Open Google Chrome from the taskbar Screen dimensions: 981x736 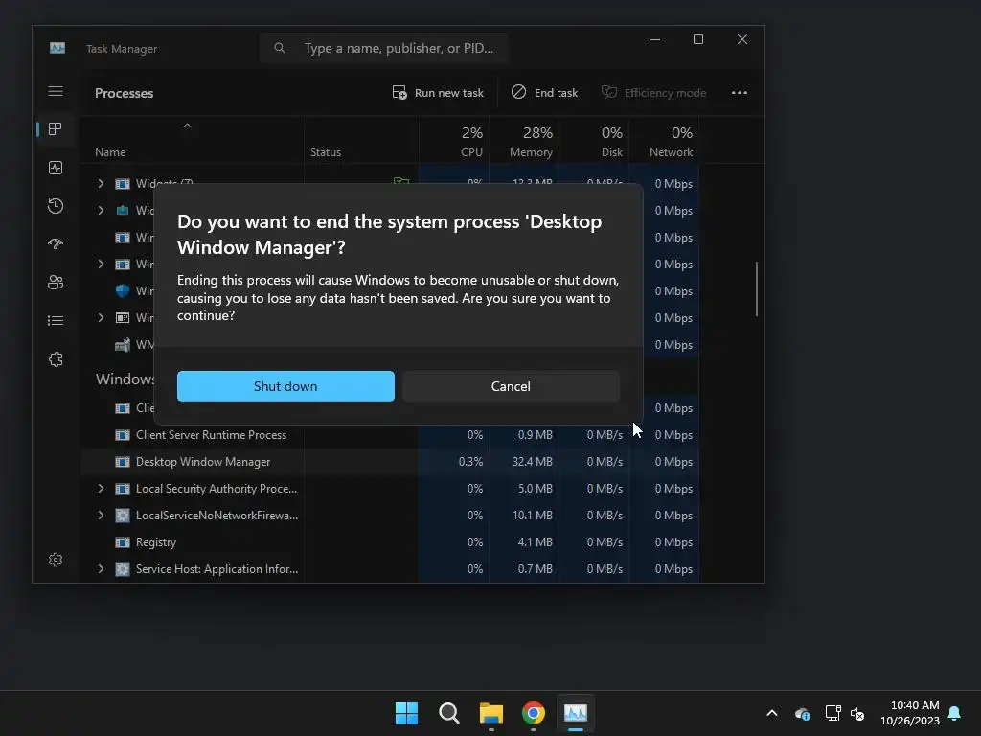click(533, 713)
